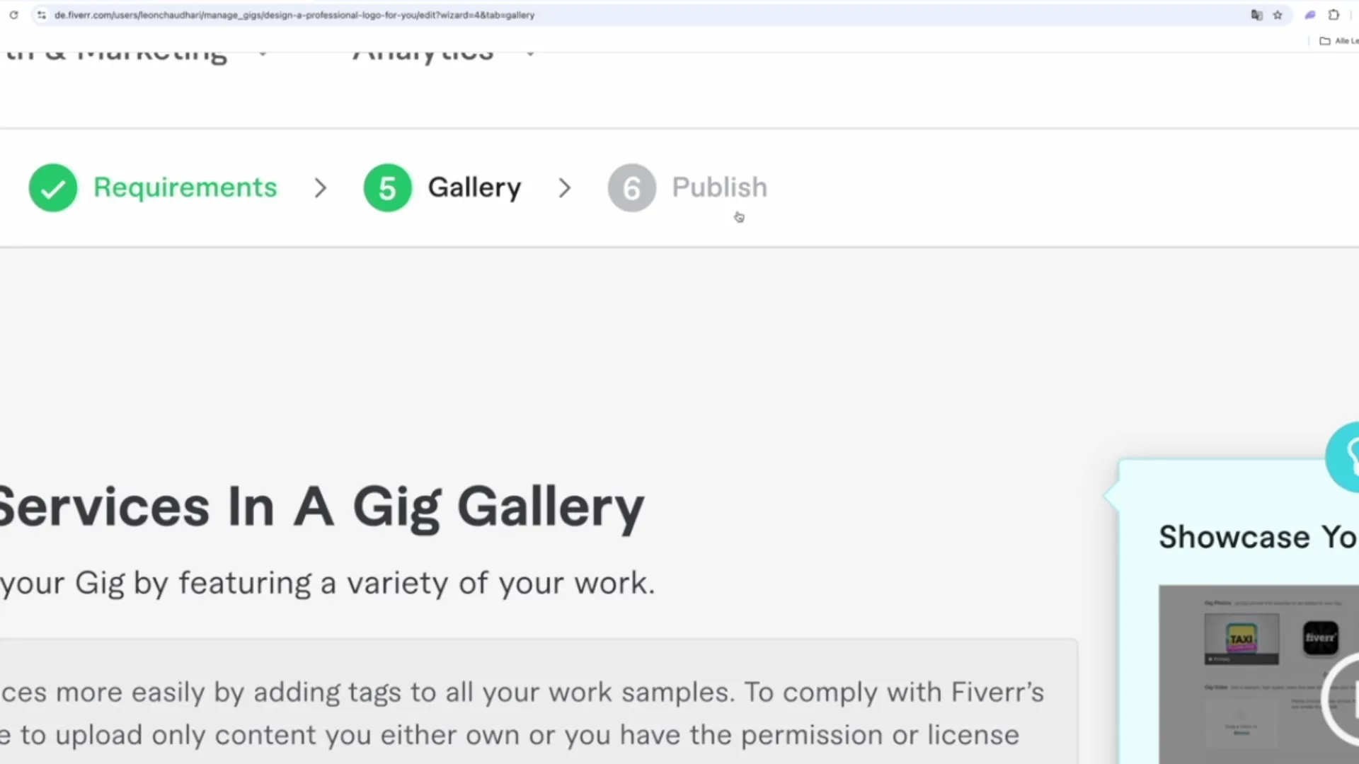The width and height of the screenshot is (1359, 764).
Task: Open the browser extensions puzzle menu
Action: [1334, 15]
